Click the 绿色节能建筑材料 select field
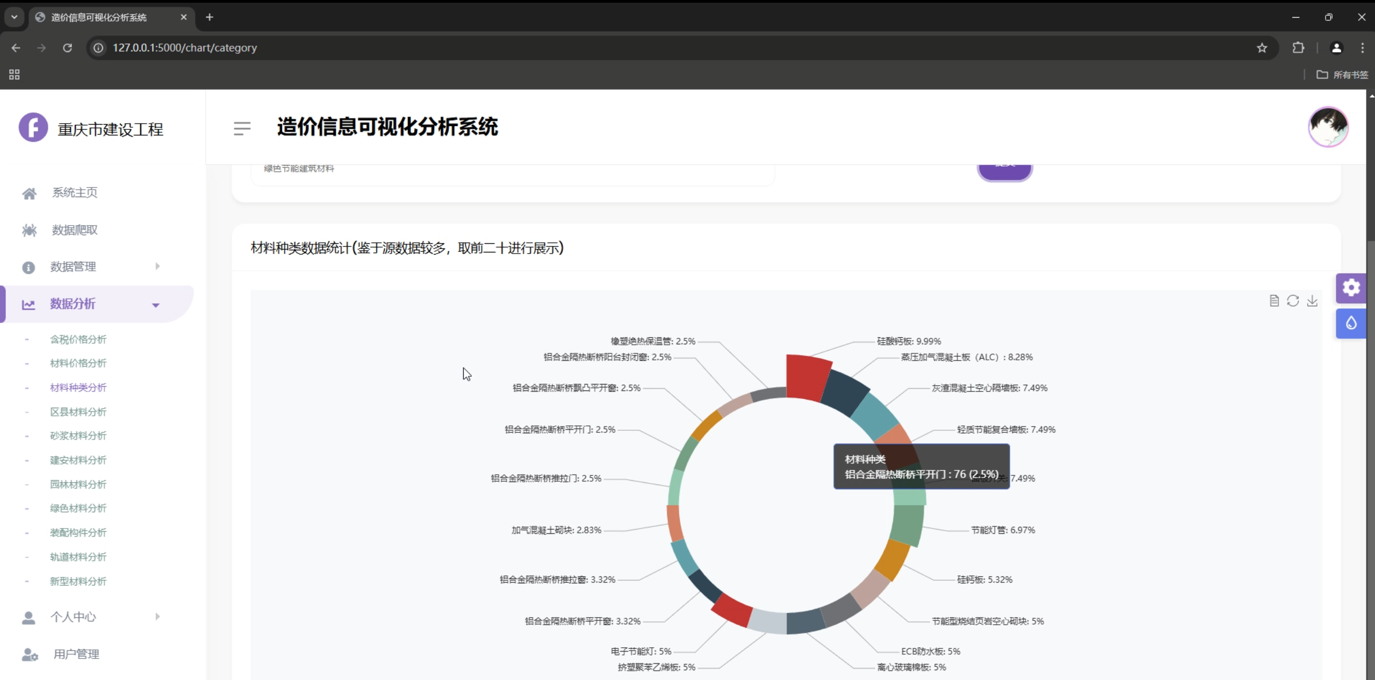 [513, 174]
